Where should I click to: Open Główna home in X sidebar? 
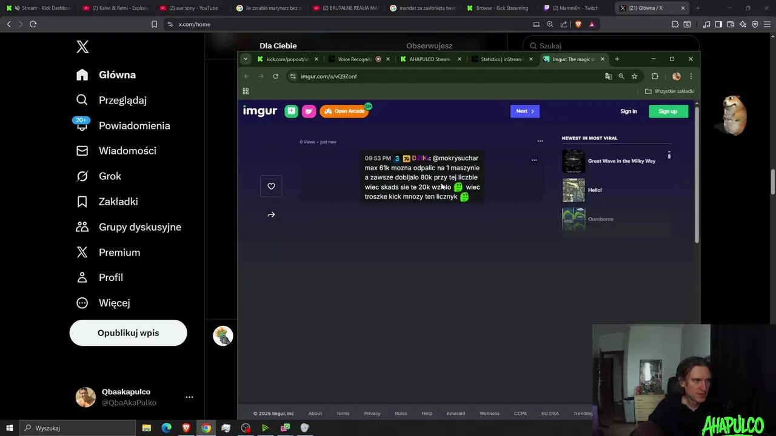106,74
